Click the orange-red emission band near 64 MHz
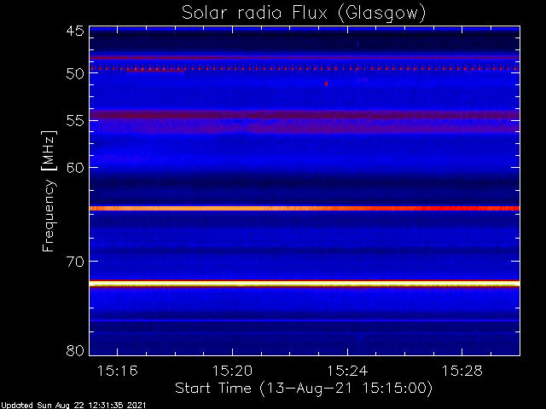Viewport: 546px width, 409px height. 305,208
